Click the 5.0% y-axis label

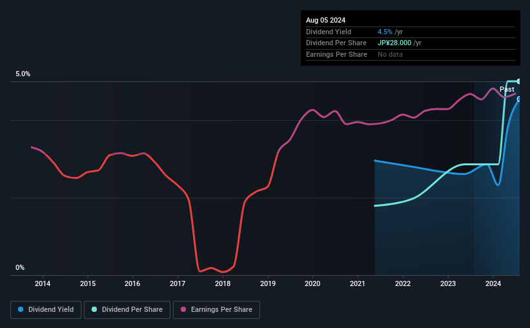pos(23,74)
